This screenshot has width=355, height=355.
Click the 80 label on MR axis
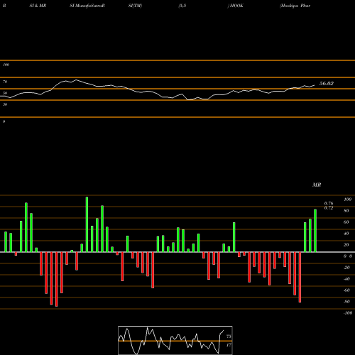click(346, 211)
